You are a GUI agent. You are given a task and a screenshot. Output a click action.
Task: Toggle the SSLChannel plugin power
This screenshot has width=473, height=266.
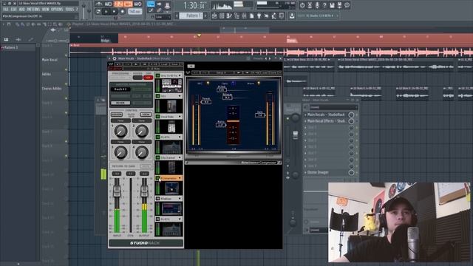click(157, 157)
